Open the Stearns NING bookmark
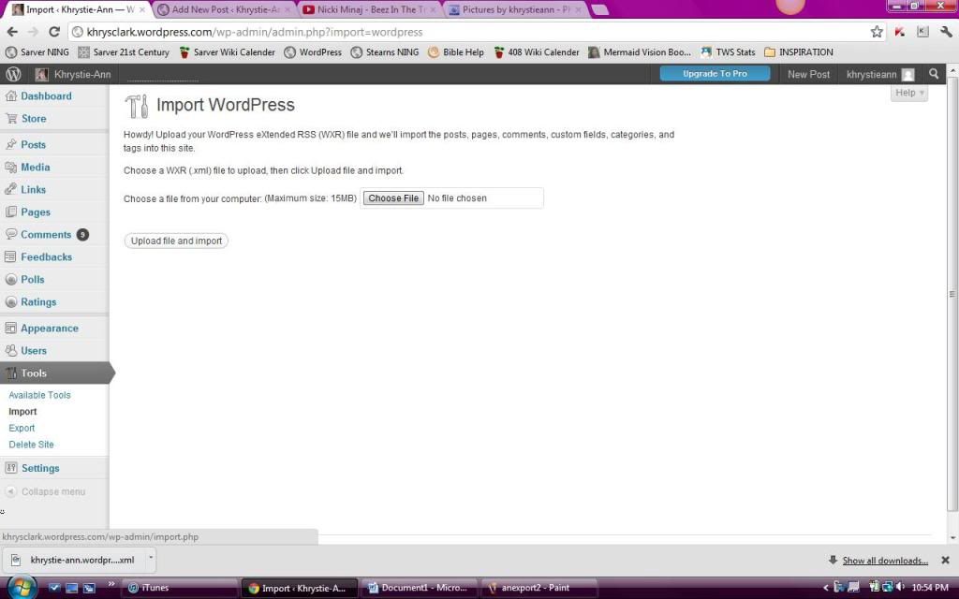Viewport: 959px width, 599px height. (x=385, y=52)
